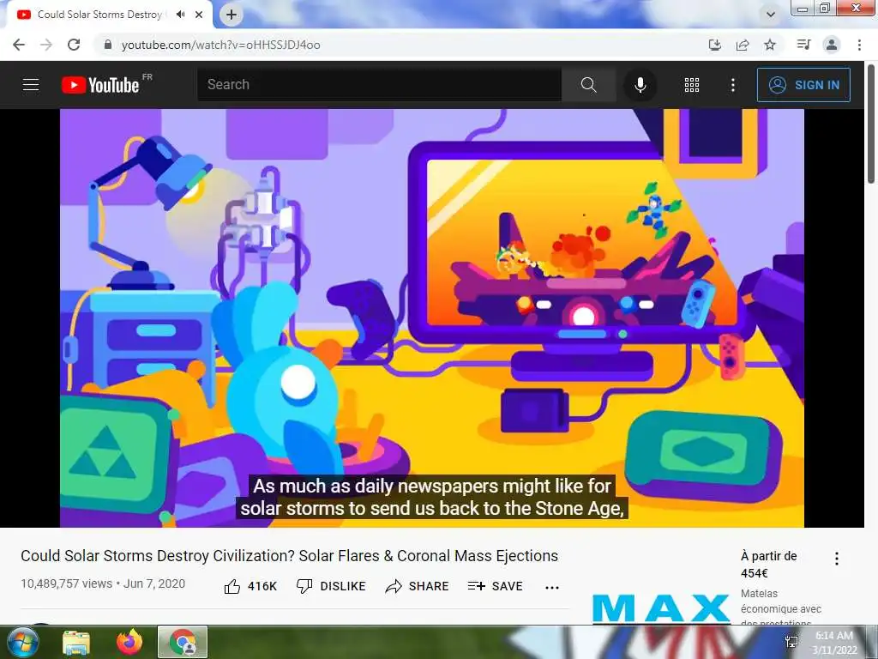The image size is (878, 659).
Task: Click the video player to pause
Action: 432,317
